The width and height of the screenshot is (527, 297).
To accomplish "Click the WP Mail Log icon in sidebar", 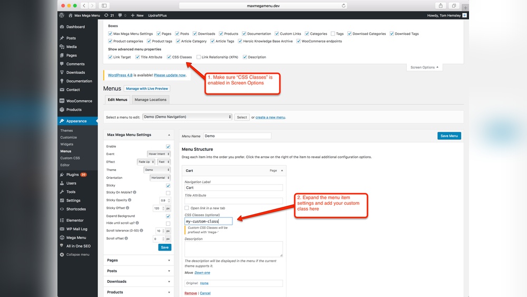I will pyautogui.click(x=62, y=229).
